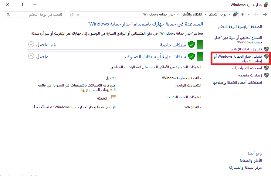Open the chevron between "النظام والأمان" and "جدار حماية Windows"
The width and height of the screenshot is (271, 176).
pos(178,14)
